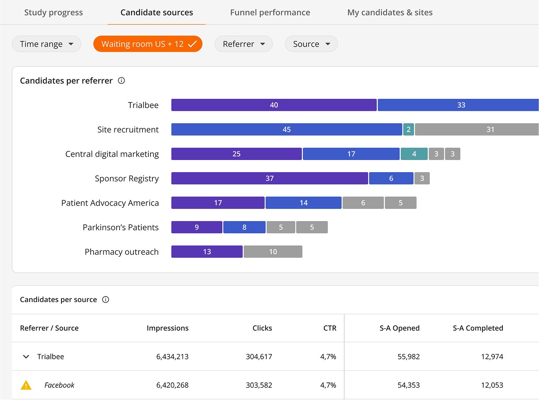
Task: Open the Time range dropdown
Action: point(46,44)
